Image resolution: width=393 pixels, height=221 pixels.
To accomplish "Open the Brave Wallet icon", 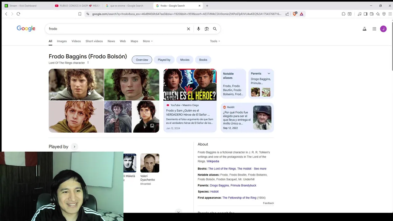I will pyautogui.click(x=372, y=14).
